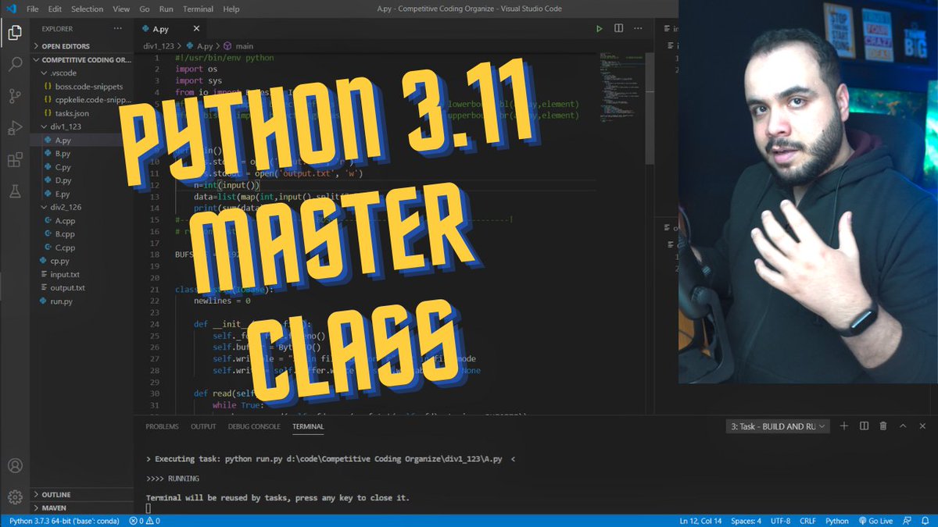938x527 pixels.
Task: Open Explorer more actions ellipsis
Action: [x=117, y=29]
